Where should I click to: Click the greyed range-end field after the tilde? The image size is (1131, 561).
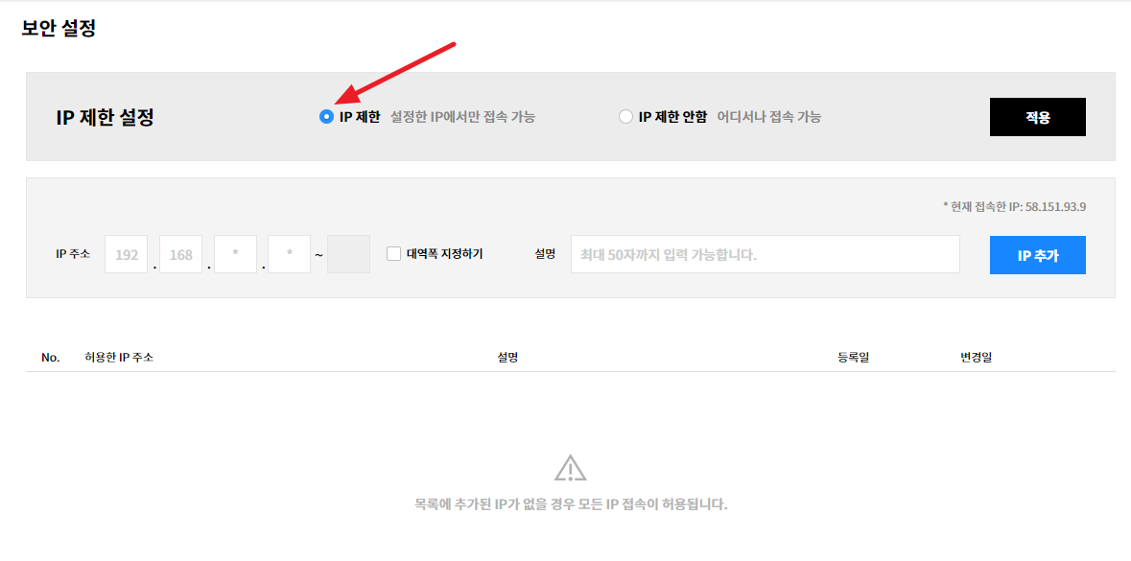348,255
